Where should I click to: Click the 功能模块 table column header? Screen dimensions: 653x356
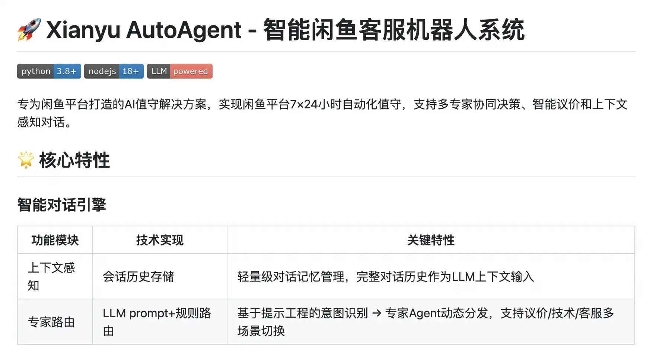pyautogui.click(x=55, y=240)
